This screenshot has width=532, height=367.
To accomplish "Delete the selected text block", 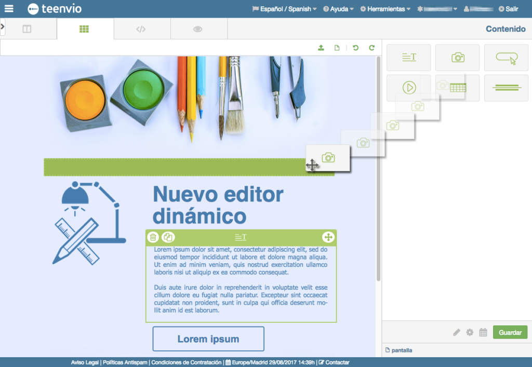I will (x=153, y=237).
